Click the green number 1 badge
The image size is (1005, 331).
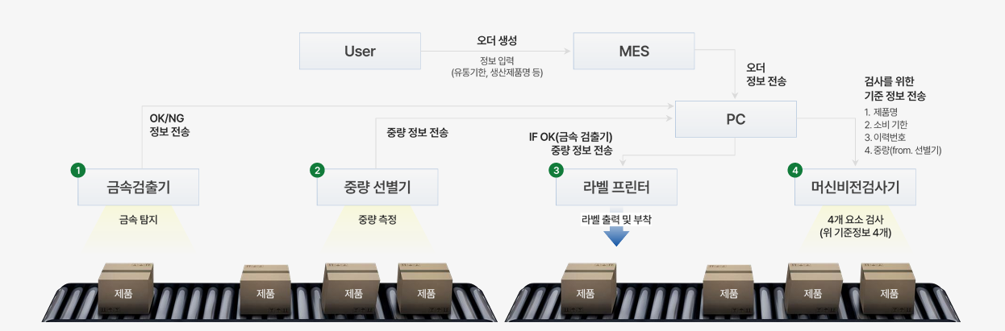point(78,170)
